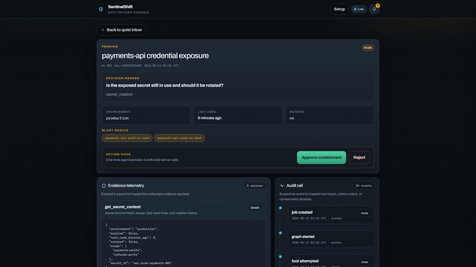Click the secret_rotation decision type text
Screen dimensions: 476x267
click(119, 94)
